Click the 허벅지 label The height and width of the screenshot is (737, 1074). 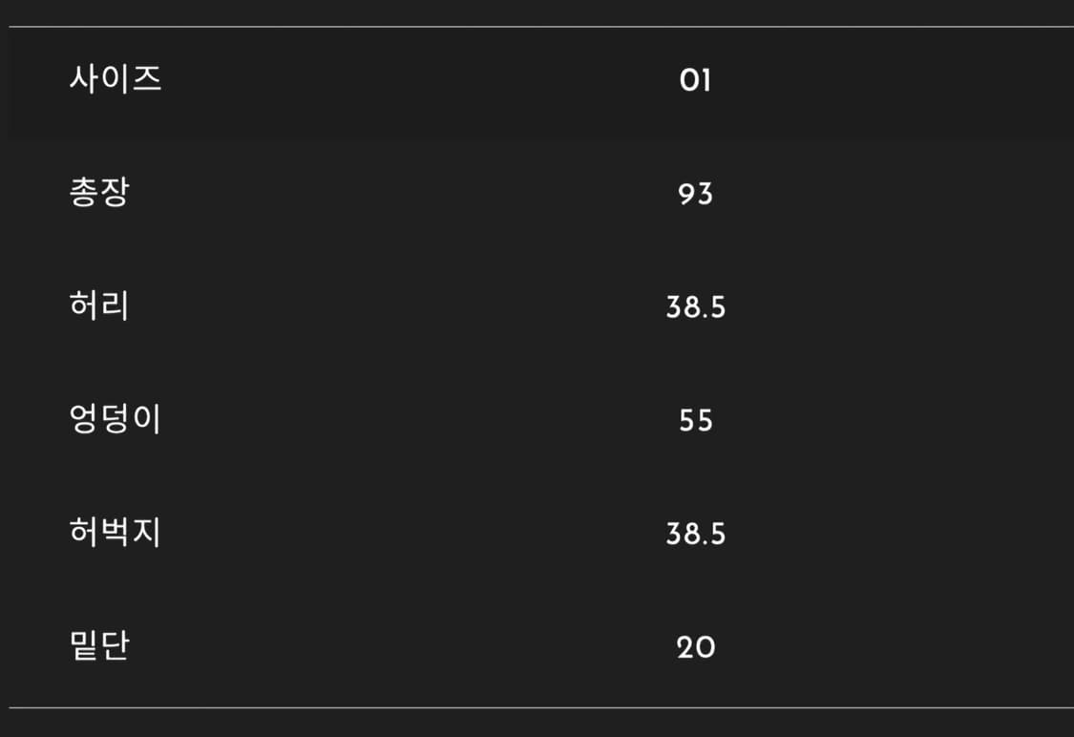tap(116, 533)
